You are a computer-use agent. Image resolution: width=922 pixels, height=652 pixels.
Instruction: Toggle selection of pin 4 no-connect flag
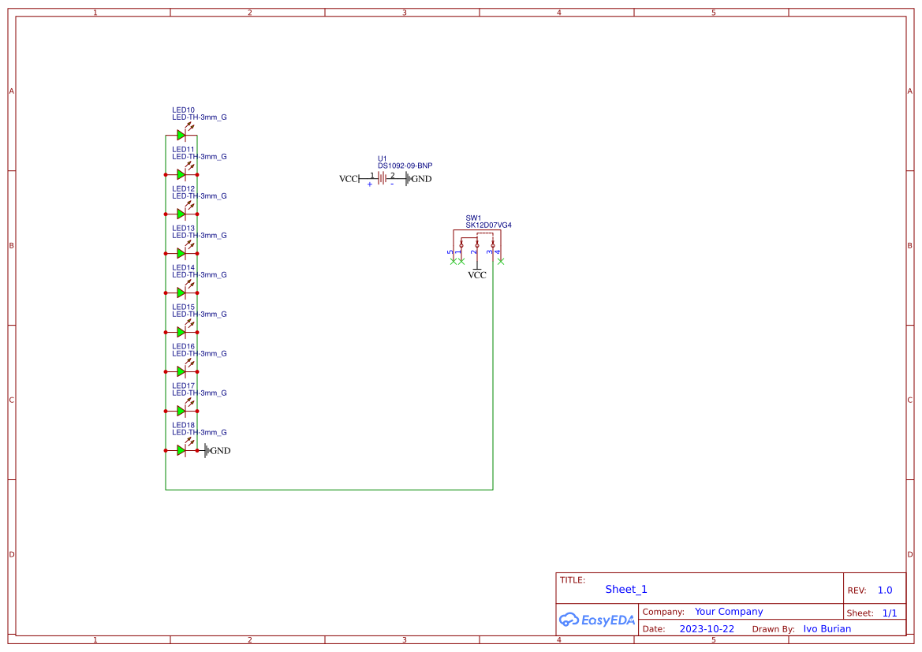point(500,261)
